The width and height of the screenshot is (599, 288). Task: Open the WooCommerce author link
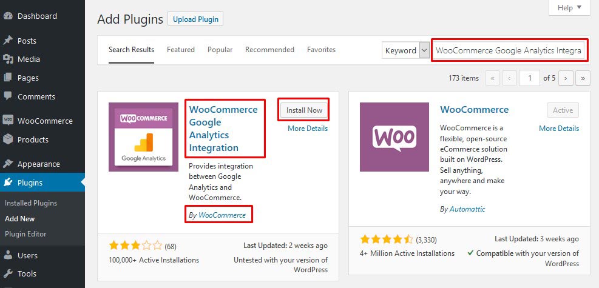tap(222, 215)
